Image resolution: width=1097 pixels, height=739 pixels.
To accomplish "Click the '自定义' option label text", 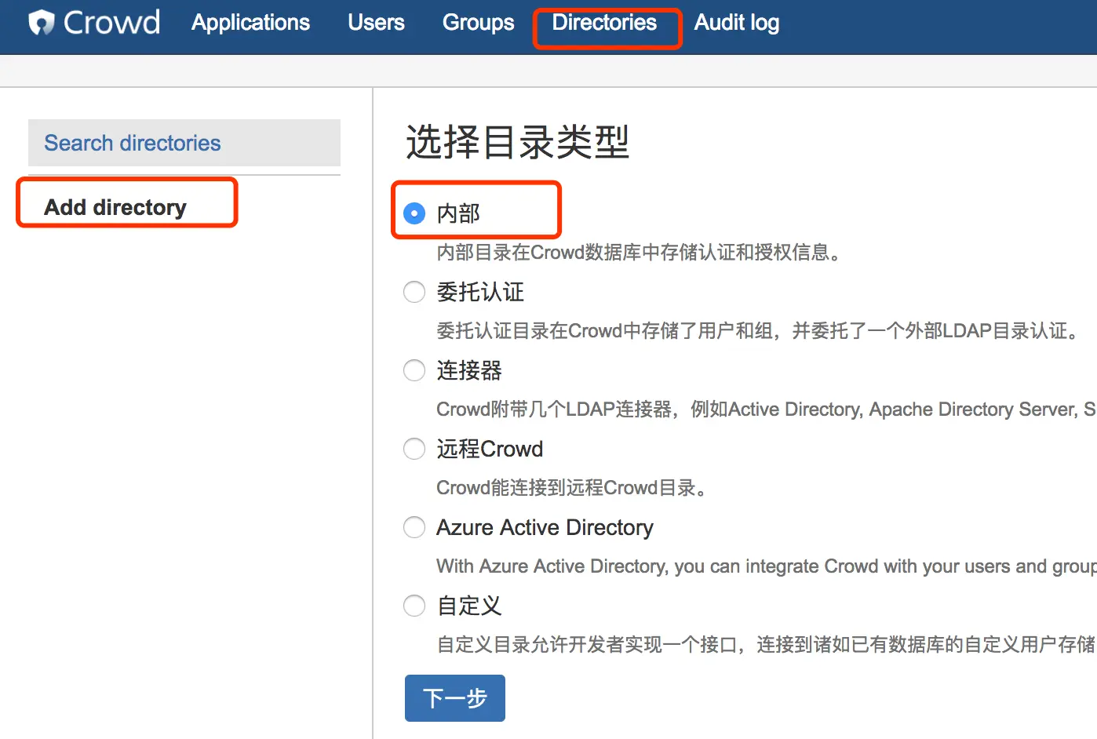I will tap(469, 606).
